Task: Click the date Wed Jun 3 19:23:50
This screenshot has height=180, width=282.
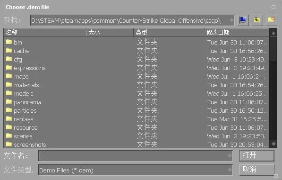Action: (x=236, y=136)
